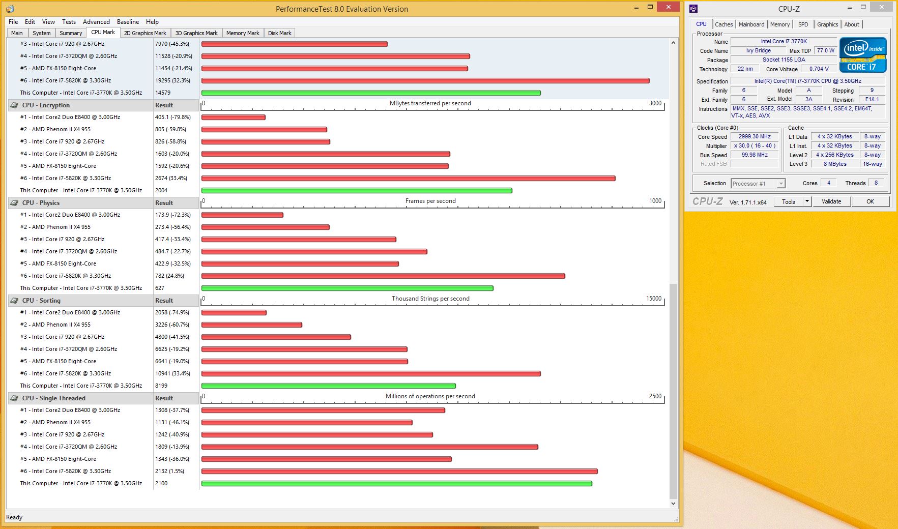Viewport: 898px width, 529px height.
Task: Click the Validate button in CPU-Z
Action: tap(831, 202)
